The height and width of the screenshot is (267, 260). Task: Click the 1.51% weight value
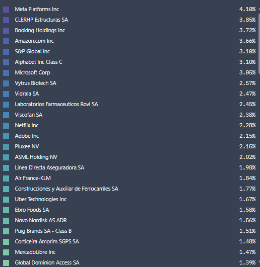(247, 231)
